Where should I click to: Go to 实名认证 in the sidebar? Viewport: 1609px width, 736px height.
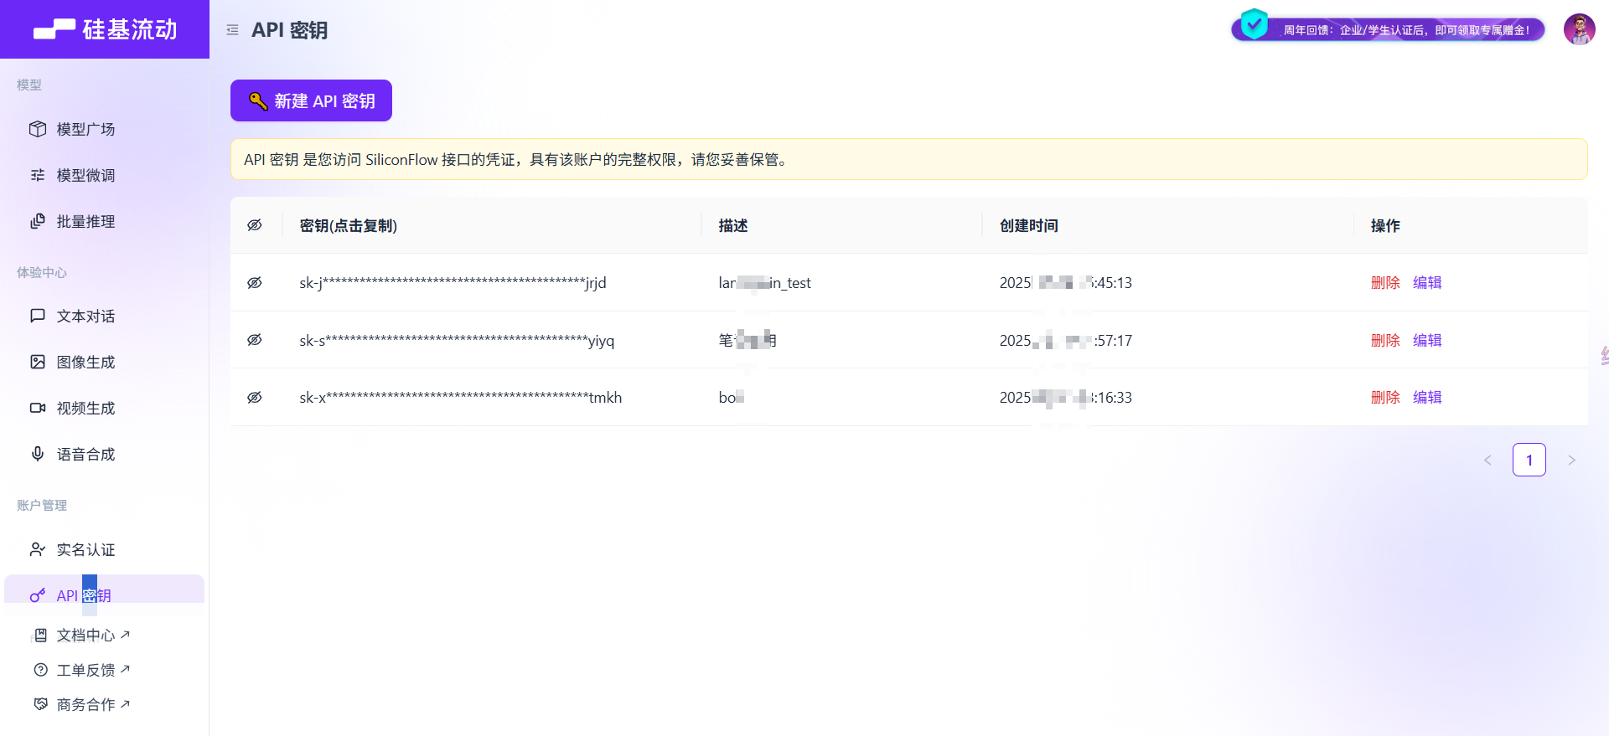85,549
